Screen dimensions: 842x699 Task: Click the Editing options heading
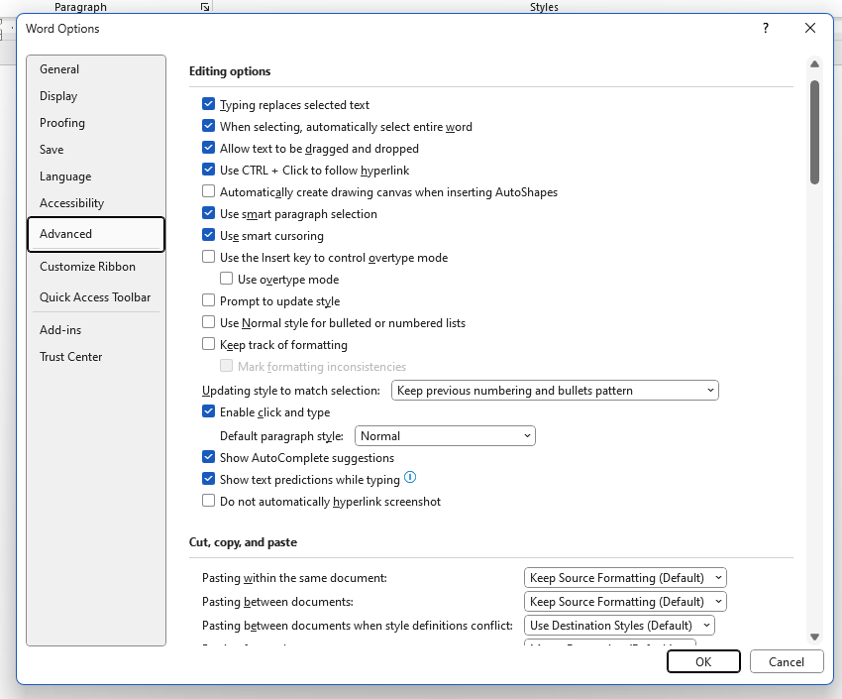230,71
